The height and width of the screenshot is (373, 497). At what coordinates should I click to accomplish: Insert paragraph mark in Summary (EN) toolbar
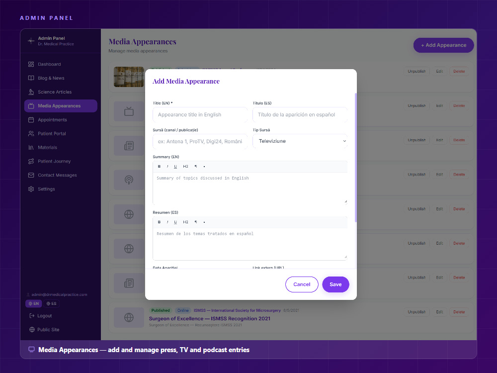tap(195, 167)
